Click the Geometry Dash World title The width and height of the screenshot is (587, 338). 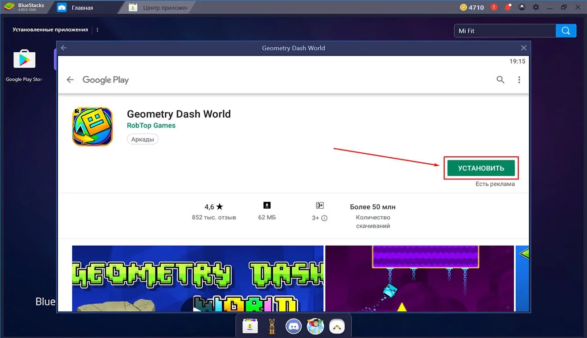[x=179, y=114]
